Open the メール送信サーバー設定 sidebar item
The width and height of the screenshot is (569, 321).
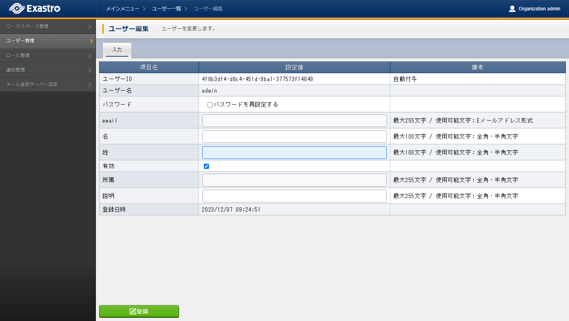pyautogui.click(x=48, y=84)
